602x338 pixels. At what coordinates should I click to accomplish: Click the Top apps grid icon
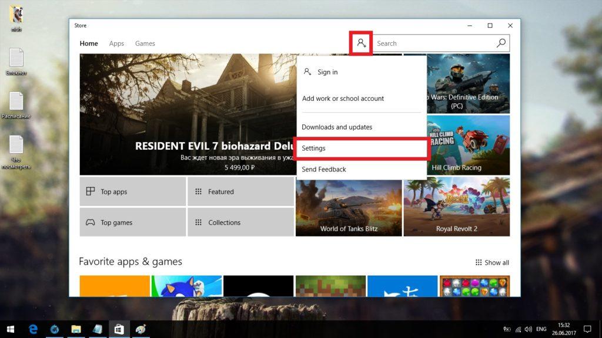(x=90, y=191)
